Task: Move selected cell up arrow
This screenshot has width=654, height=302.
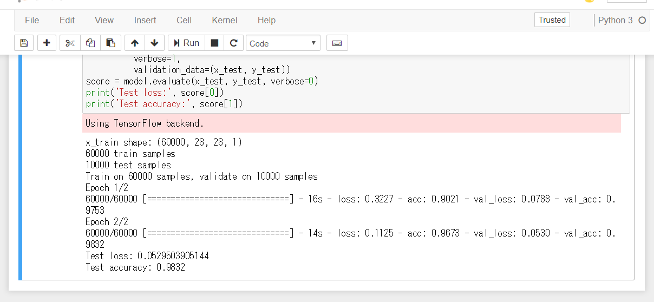Action: (x=135, y=43)
